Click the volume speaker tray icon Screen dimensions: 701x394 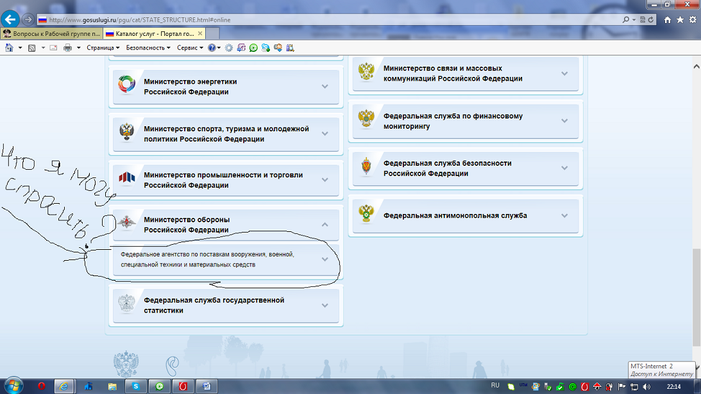[x=646, y=387]
